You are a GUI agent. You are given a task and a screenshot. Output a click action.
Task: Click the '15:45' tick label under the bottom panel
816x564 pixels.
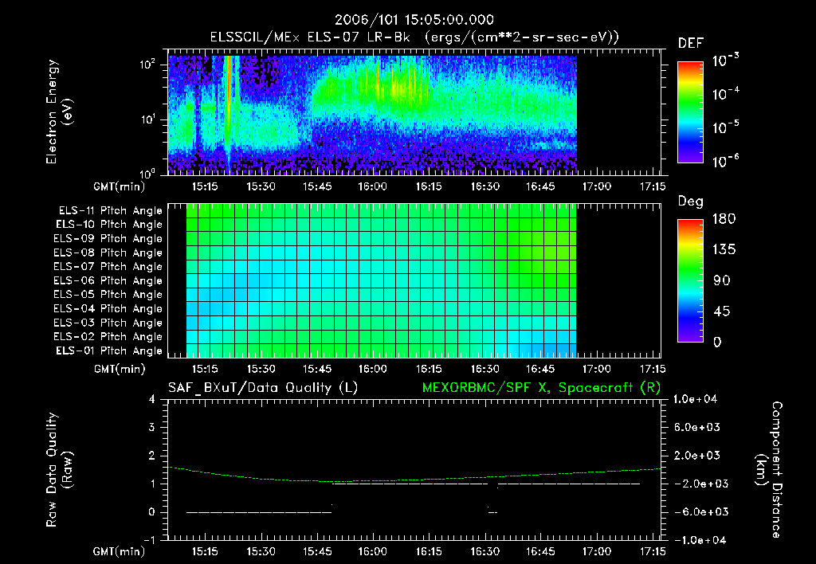(317, 551)
